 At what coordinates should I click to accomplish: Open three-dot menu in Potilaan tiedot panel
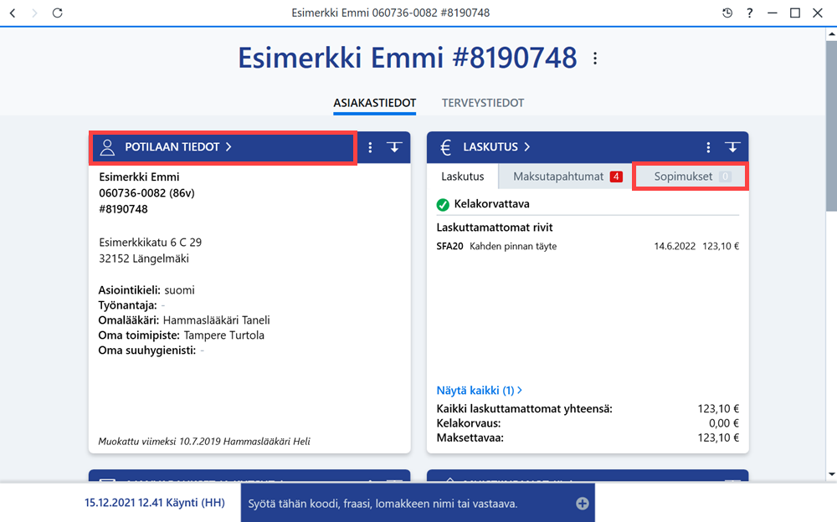370,147
